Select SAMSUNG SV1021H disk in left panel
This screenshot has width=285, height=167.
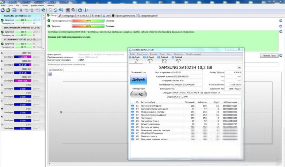coord(21,19)
